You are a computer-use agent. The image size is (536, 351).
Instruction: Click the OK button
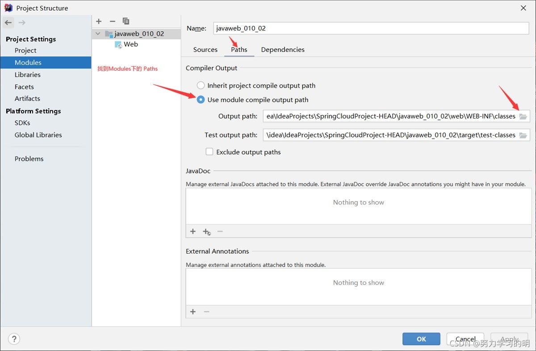(421, 339)
